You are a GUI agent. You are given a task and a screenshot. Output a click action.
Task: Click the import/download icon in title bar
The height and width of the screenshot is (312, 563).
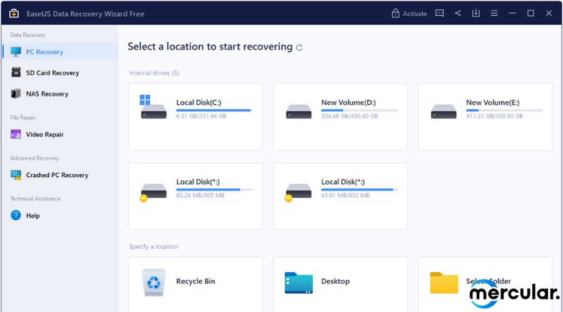click(476, 13)
